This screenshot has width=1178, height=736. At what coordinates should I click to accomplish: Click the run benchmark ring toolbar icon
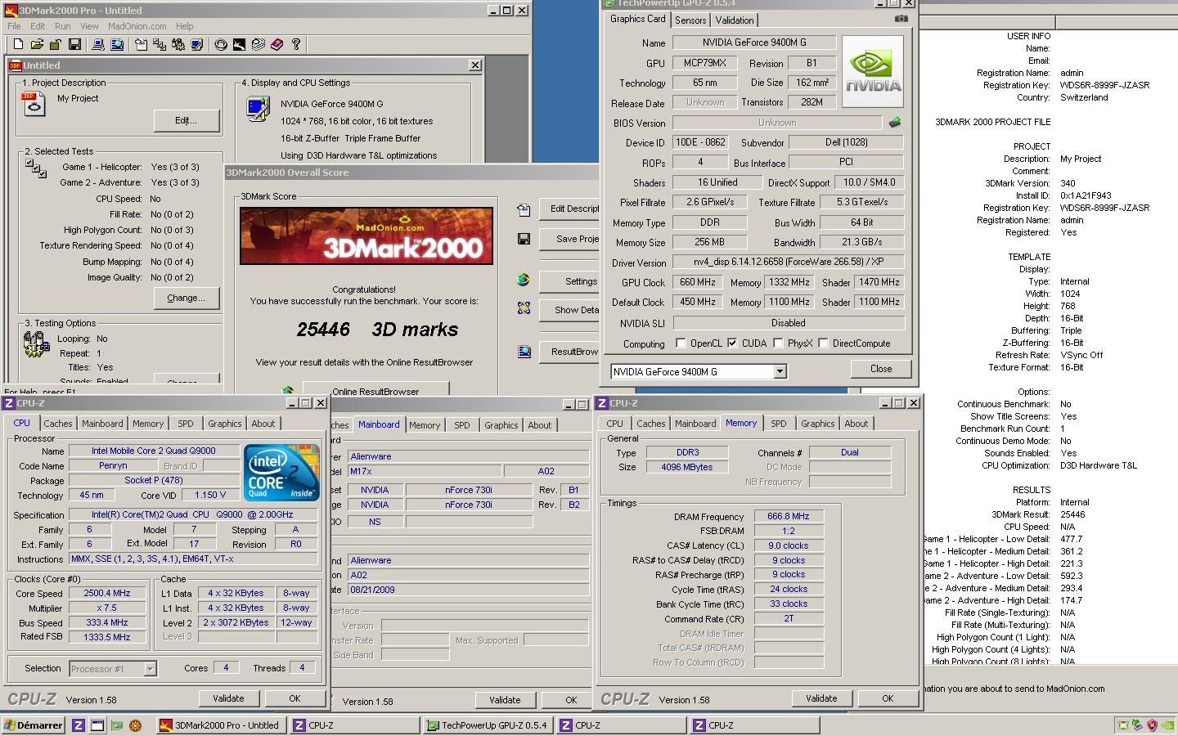pos(221,44)
